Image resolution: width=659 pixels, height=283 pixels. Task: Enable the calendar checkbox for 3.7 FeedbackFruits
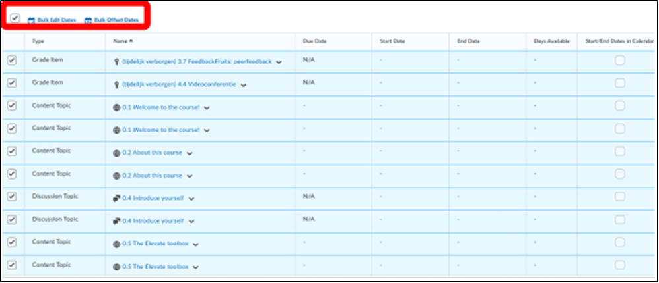tap(620, 61)
